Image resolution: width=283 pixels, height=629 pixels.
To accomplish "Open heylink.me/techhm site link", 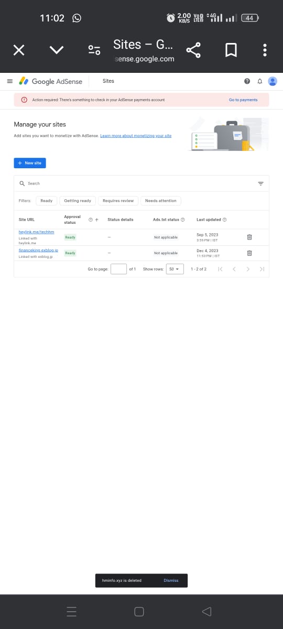I will (36, 232).
